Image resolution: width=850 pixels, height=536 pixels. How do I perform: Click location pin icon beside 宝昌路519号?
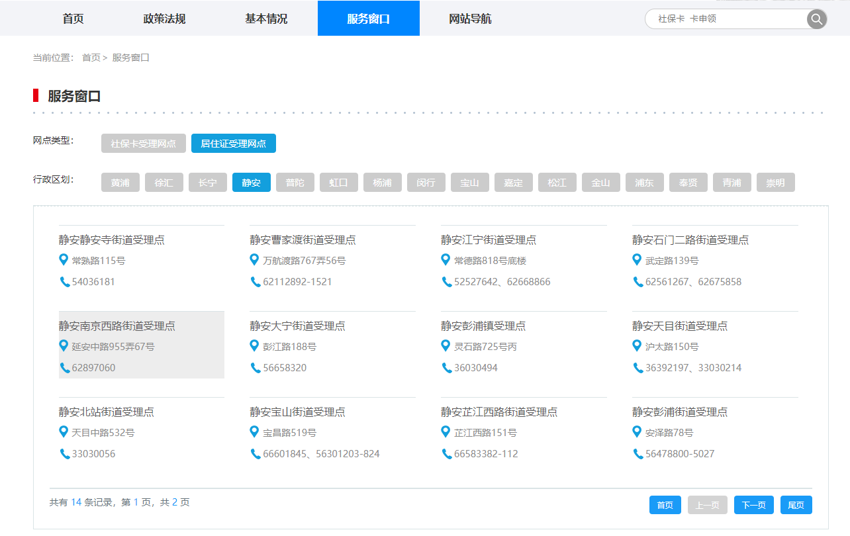254,431
